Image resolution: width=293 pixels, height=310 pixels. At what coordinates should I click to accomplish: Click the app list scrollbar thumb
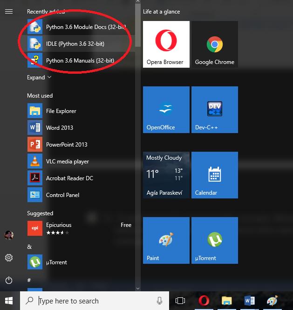coord(138,25)
